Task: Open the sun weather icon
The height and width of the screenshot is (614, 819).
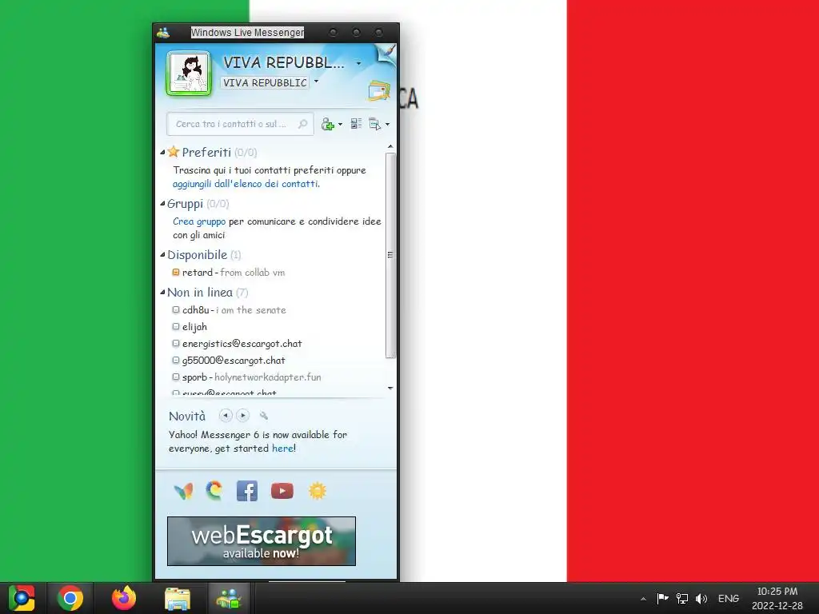Action: (x=318, y=492)
